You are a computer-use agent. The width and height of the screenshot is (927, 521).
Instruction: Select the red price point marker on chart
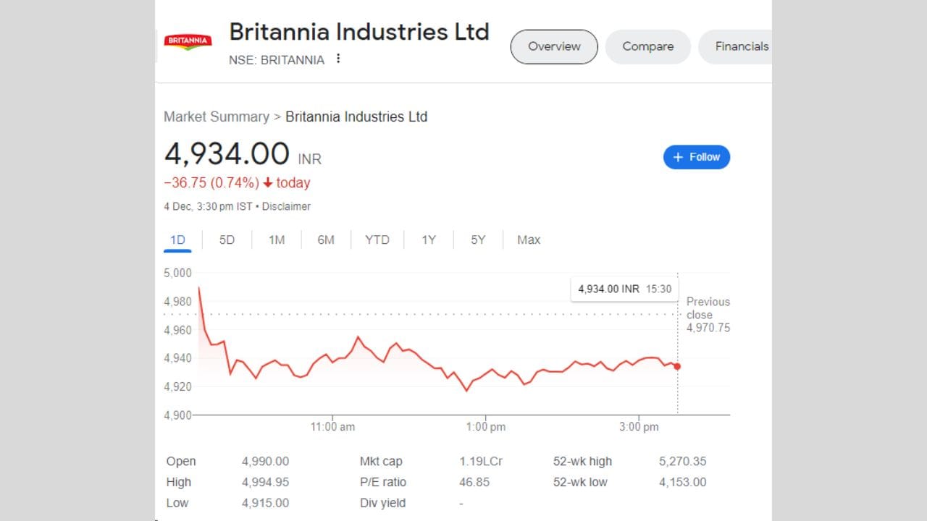[x=676, y=366]
